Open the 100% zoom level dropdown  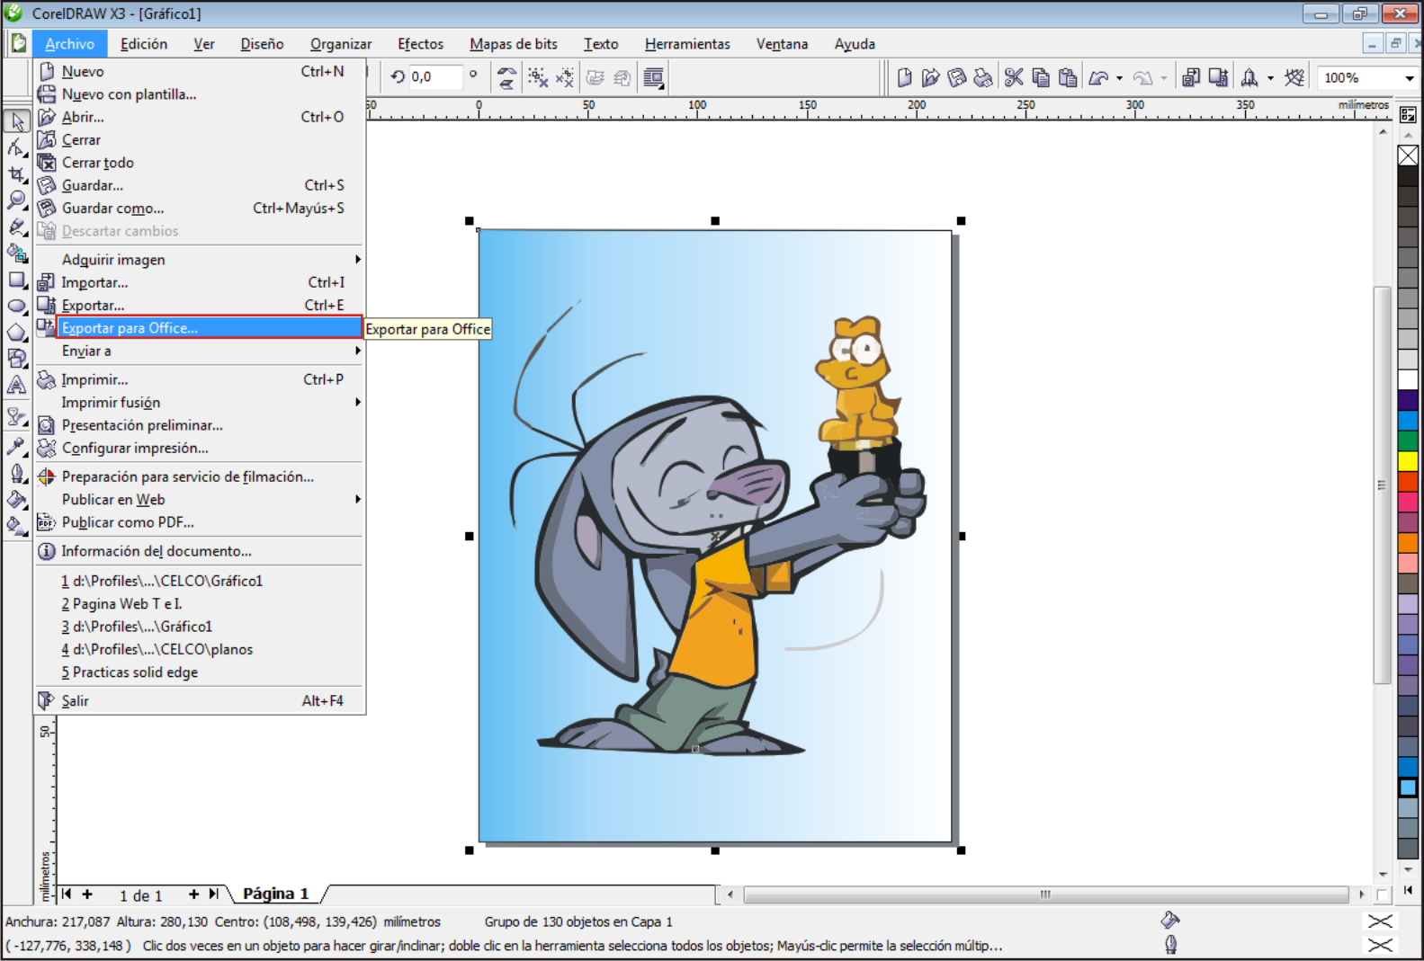coord(1410,78)
